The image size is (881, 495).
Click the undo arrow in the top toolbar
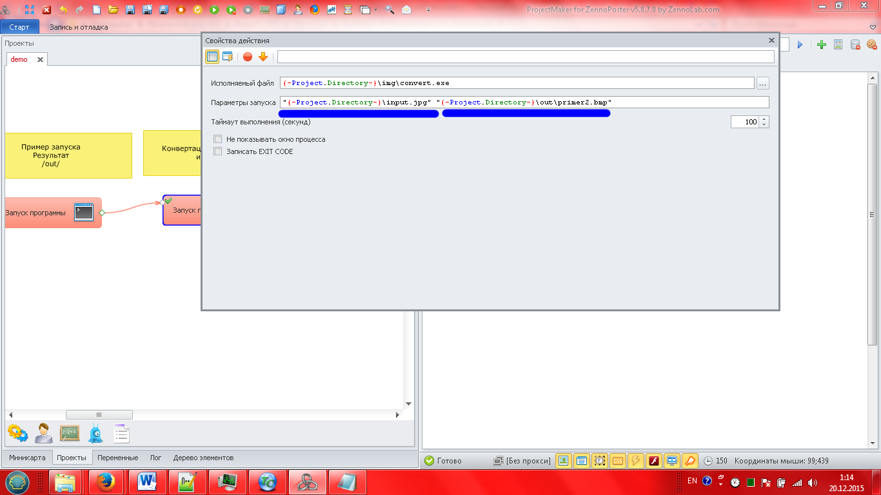[63, 10]
